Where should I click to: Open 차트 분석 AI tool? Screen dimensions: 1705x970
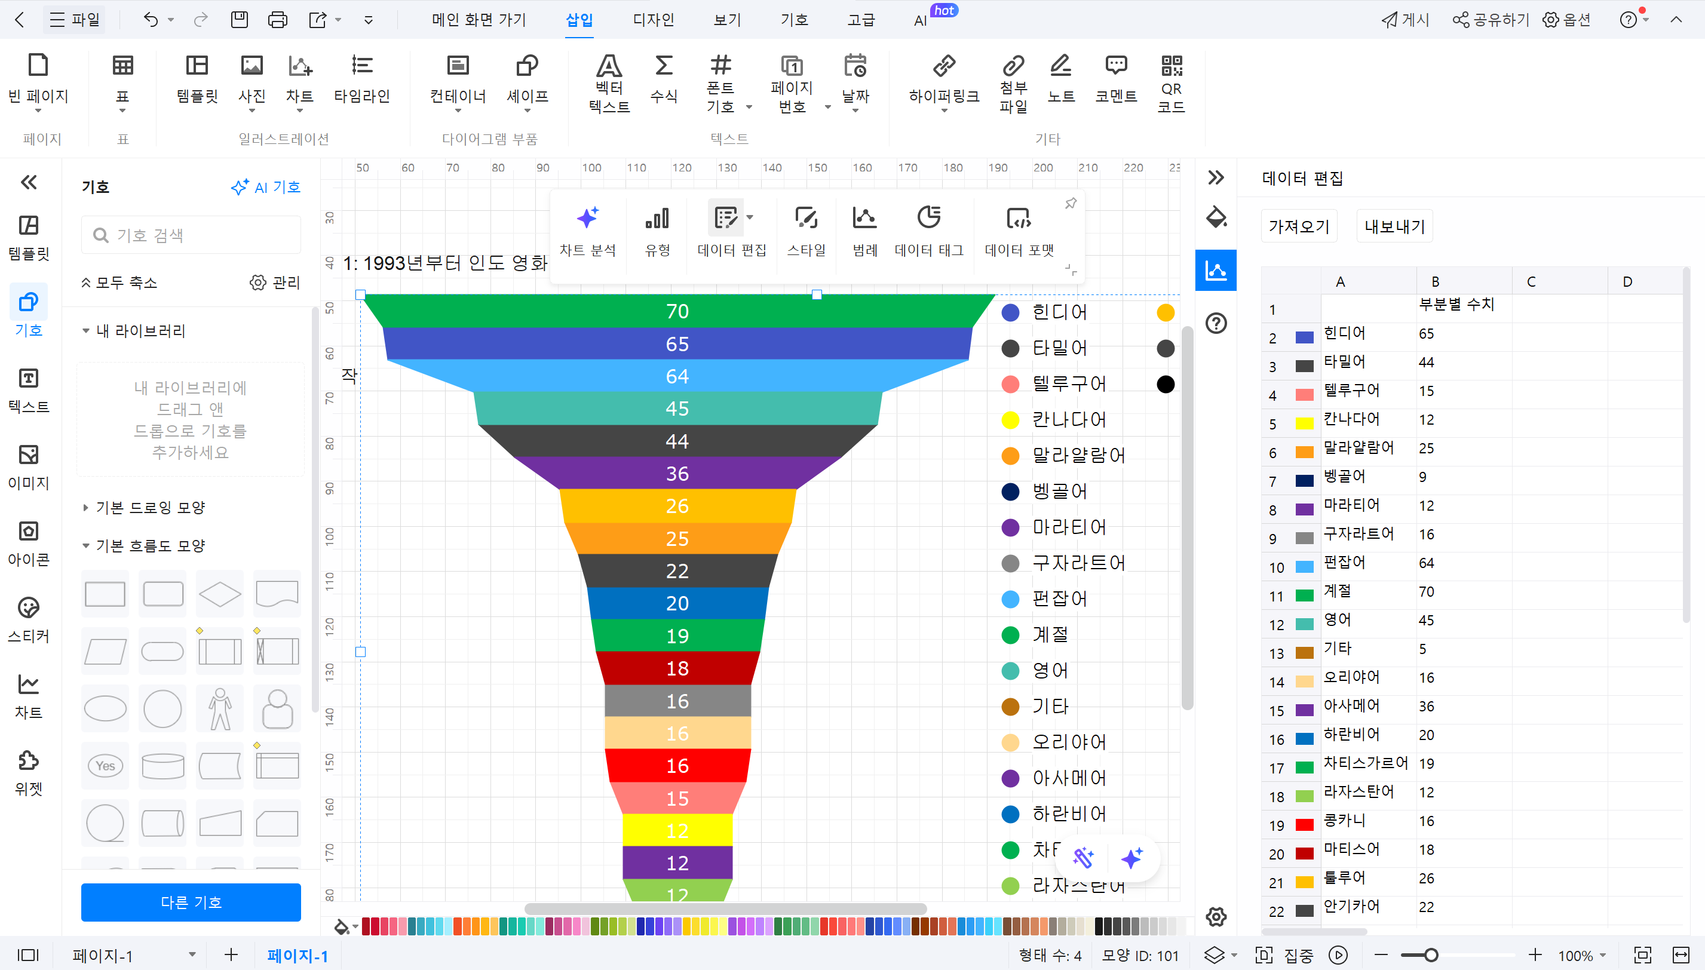coord(588,231)
